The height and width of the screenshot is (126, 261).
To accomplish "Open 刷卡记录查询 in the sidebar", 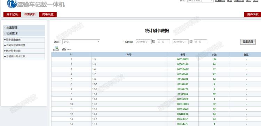I will pyautogui.click(x=24, y=40).
